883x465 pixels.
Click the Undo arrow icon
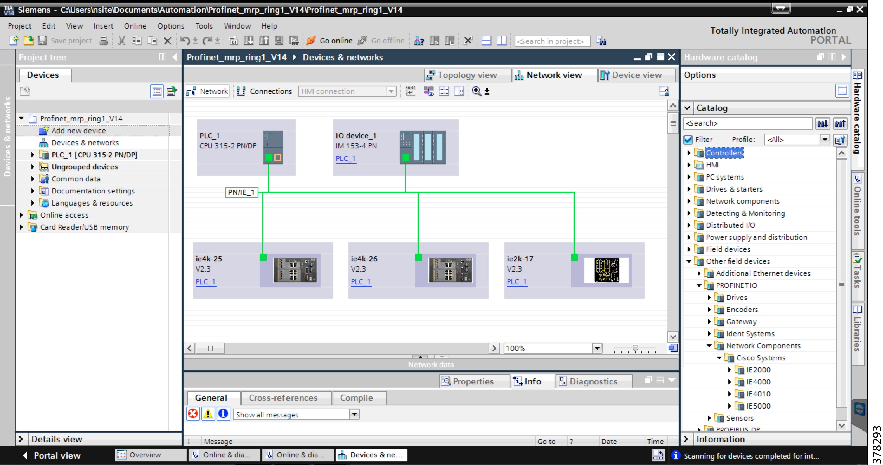point(185,41)
